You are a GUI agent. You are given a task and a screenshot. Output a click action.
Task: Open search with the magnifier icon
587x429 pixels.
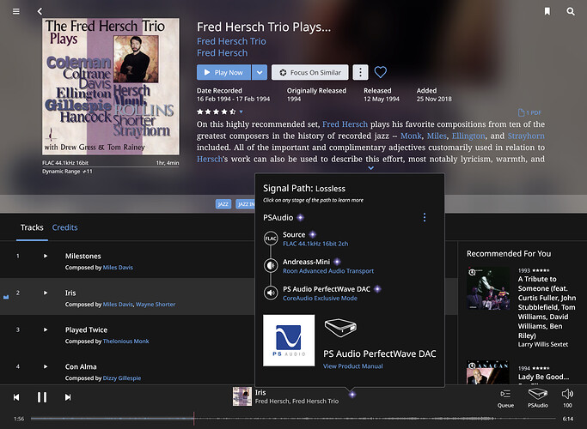[570, 11]
